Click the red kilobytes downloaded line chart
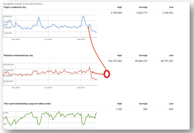Image resolution: width=194 pixels, height=133 pixels. pyautogui.click(x=50, y=74)
